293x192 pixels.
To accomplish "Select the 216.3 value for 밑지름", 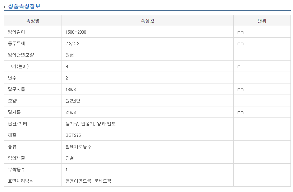I will point(71,112).
